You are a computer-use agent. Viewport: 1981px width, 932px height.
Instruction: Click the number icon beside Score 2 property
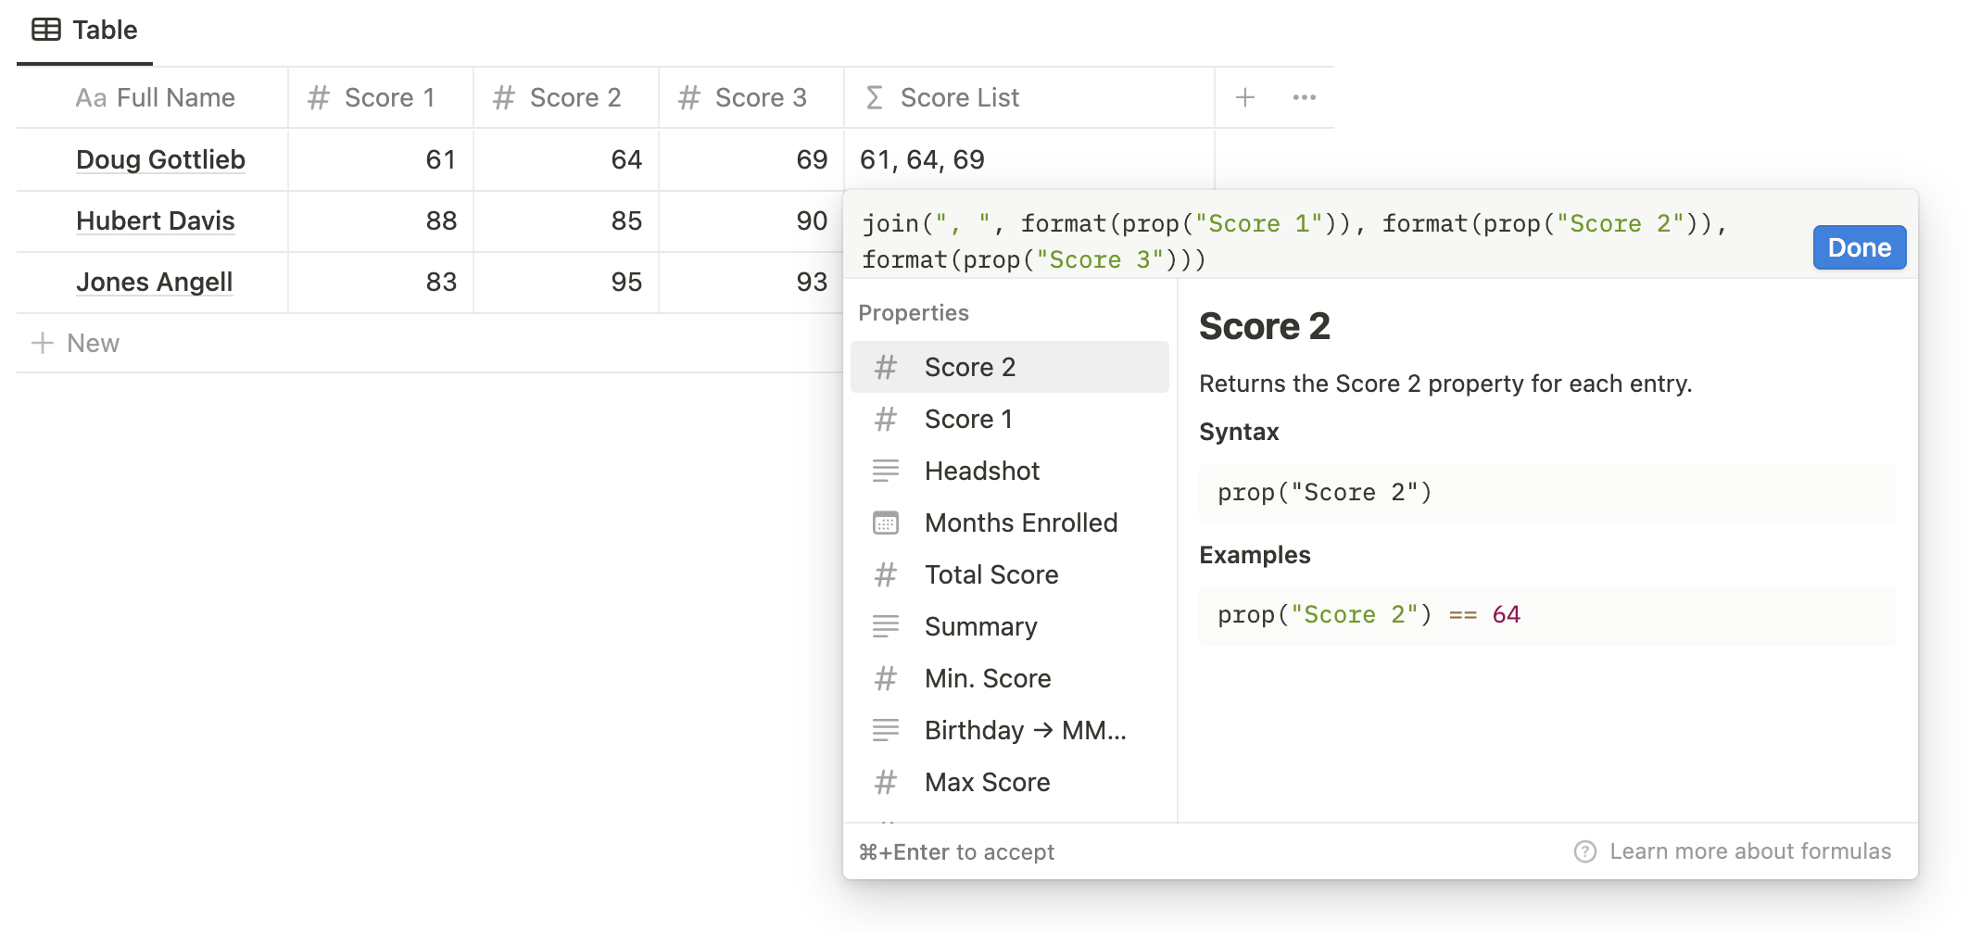point(886,366)
